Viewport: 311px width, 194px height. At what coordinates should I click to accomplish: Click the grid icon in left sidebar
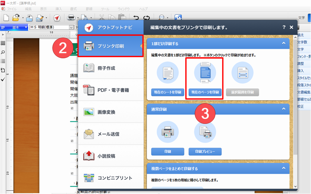pyautogui.click(x=3, y=43)
